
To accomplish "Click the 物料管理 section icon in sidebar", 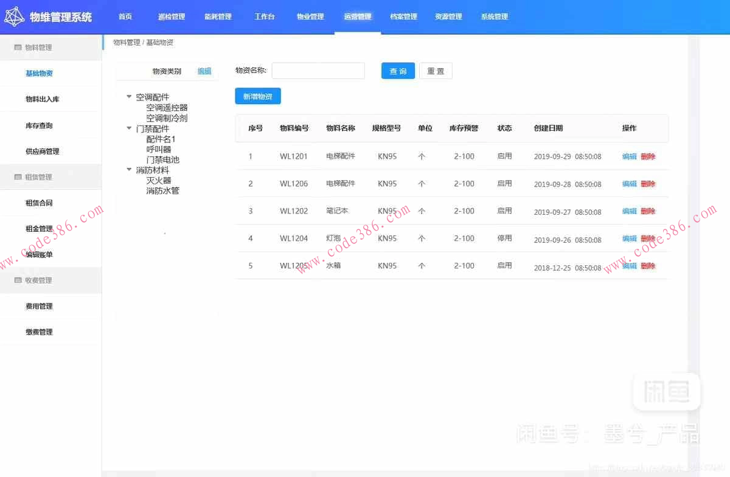I will (17, 46).
